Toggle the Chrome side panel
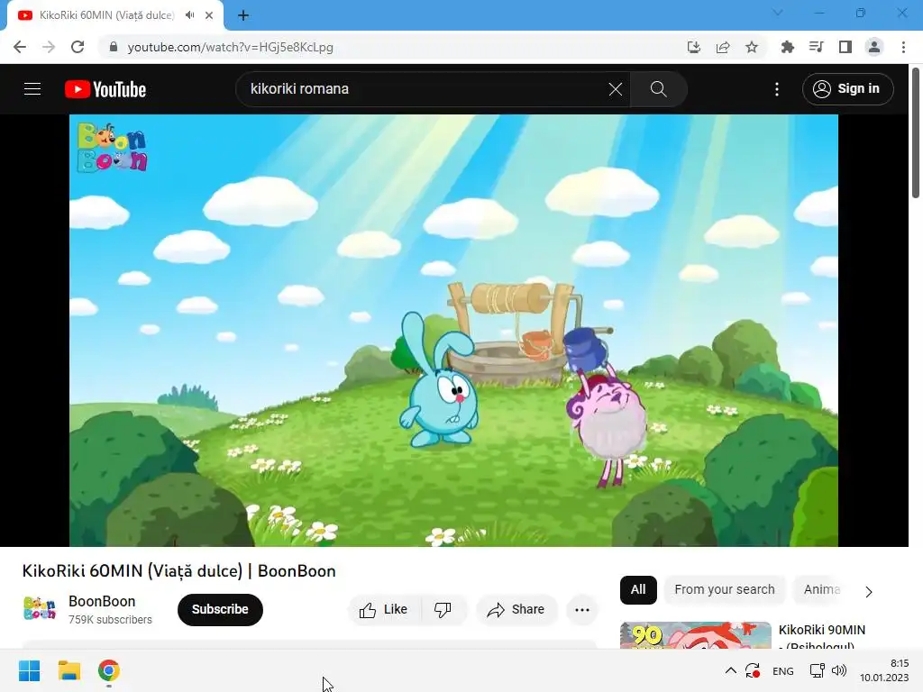 pyautogui.click(x=845, y=47)
